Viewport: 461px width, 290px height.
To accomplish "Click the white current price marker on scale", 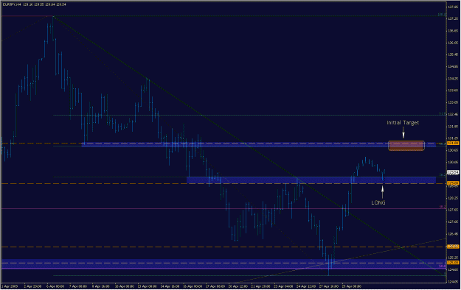I will coord(453,172).
